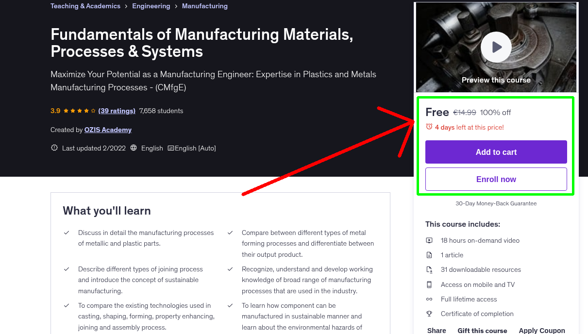Navigate to the Manufacturing breadcrumb
This screenshot has height=334, width=588.
pyautogui.click(x=204, y=6)
